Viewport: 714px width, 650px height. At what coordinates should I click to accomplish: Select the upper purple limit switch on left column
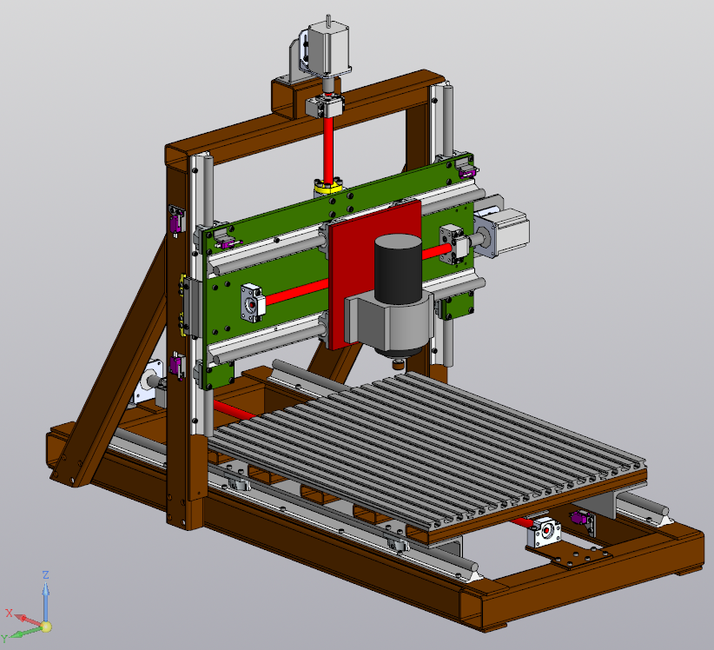click(175, 222)
